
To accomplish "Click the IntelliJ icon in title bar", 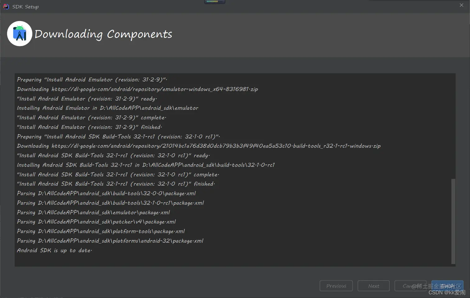I will [x=6, y=7].
